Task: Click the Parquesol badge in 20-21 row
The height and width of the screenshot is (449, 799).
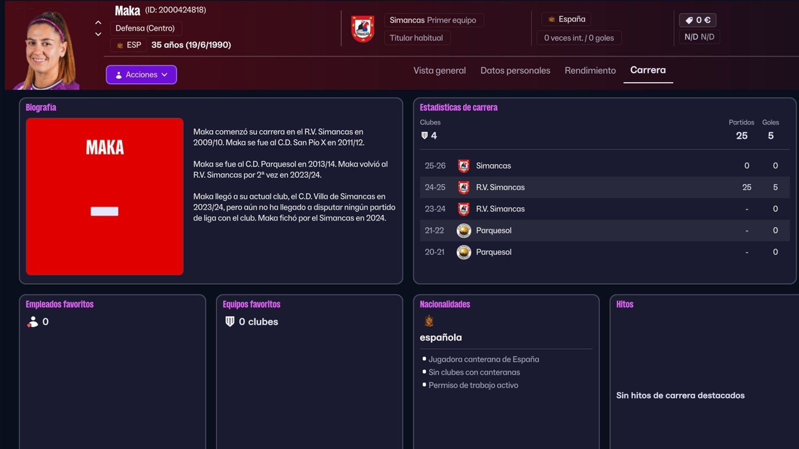Action: coord(463,252)
